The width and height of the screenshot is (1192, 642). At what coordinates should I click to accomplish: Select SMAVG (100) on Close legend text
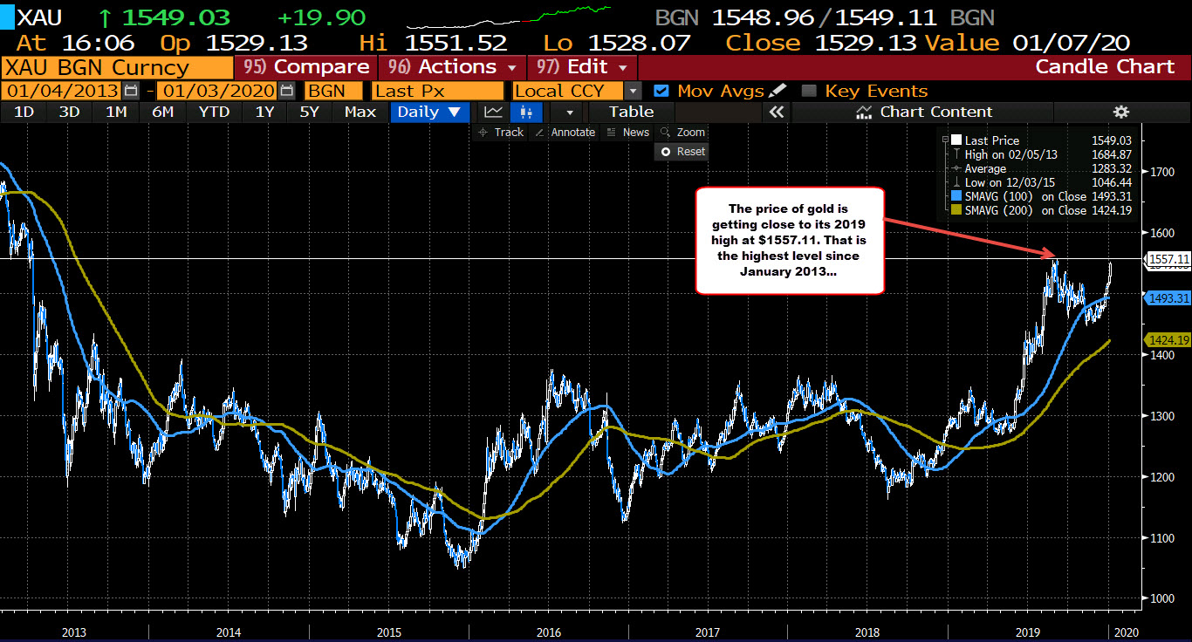(x=1025, y=196)
